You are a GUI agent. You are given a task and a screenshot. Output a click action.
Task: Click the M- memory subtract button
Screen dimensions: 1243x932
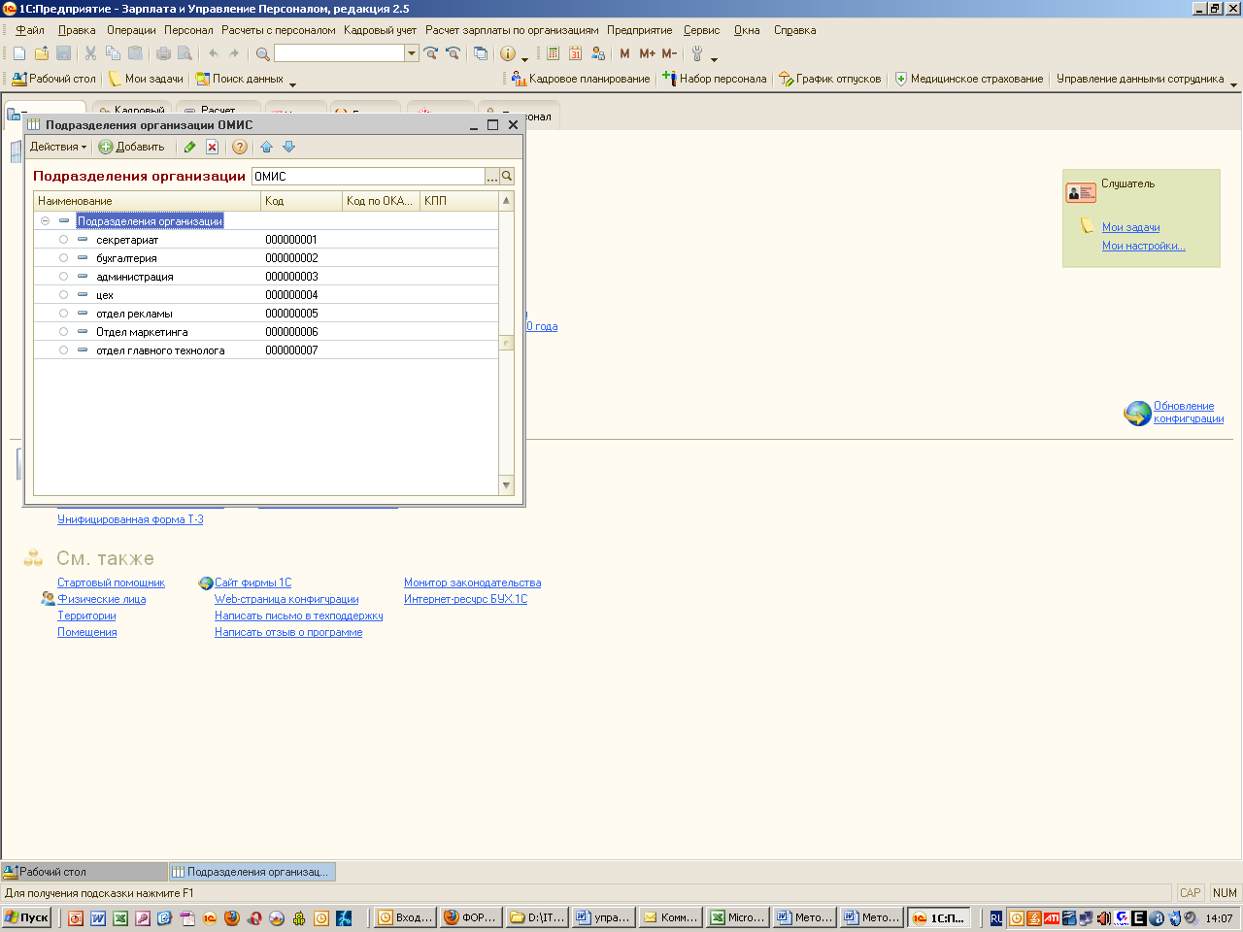(x=669, y=53)
